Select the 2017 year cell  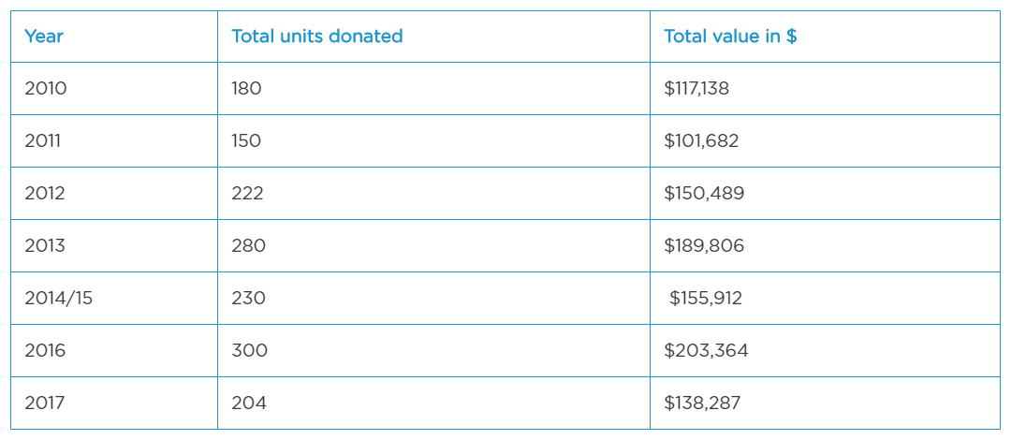click(45, 403)
